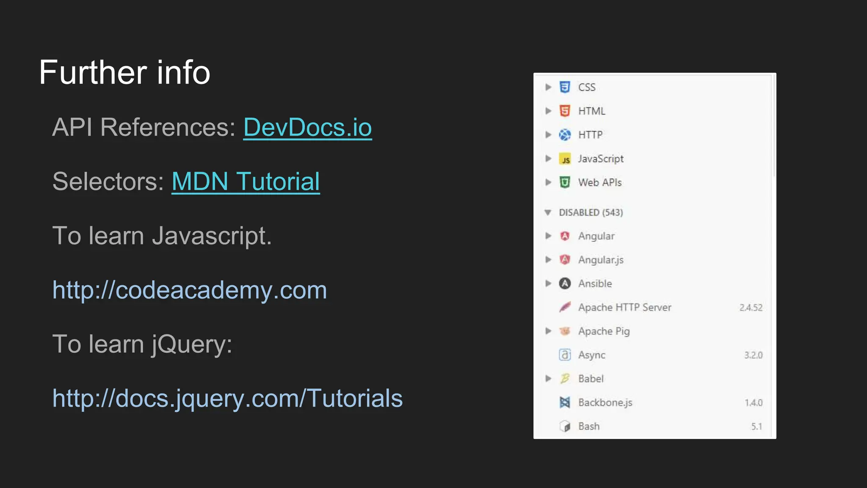
Task: Click the yellow JavaScript JS icon
Action: (x=565, y=159)
